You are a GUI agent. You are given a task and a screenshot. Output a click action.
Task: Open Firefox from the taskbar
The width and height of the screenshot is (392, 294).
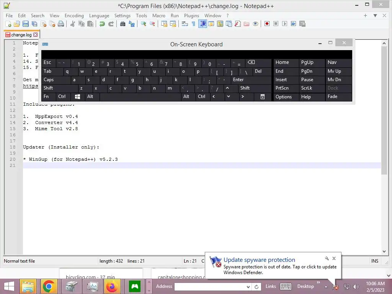pyautogui.click(x=112, y=286)
